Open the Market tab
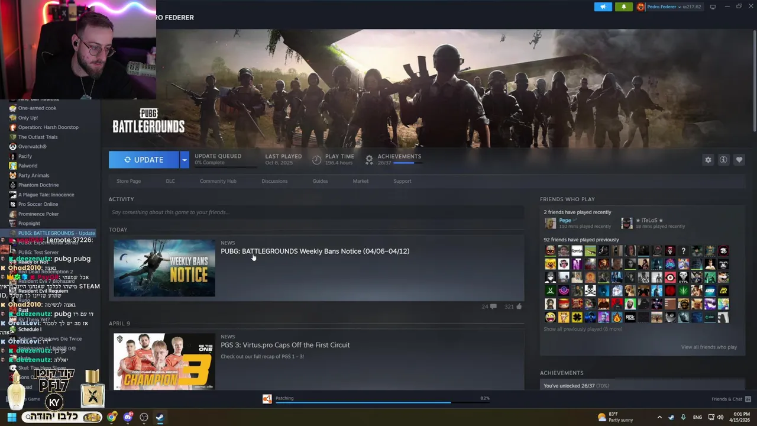Image resolution: width=757 pixels, height=426 pixels. pos(361,181)
